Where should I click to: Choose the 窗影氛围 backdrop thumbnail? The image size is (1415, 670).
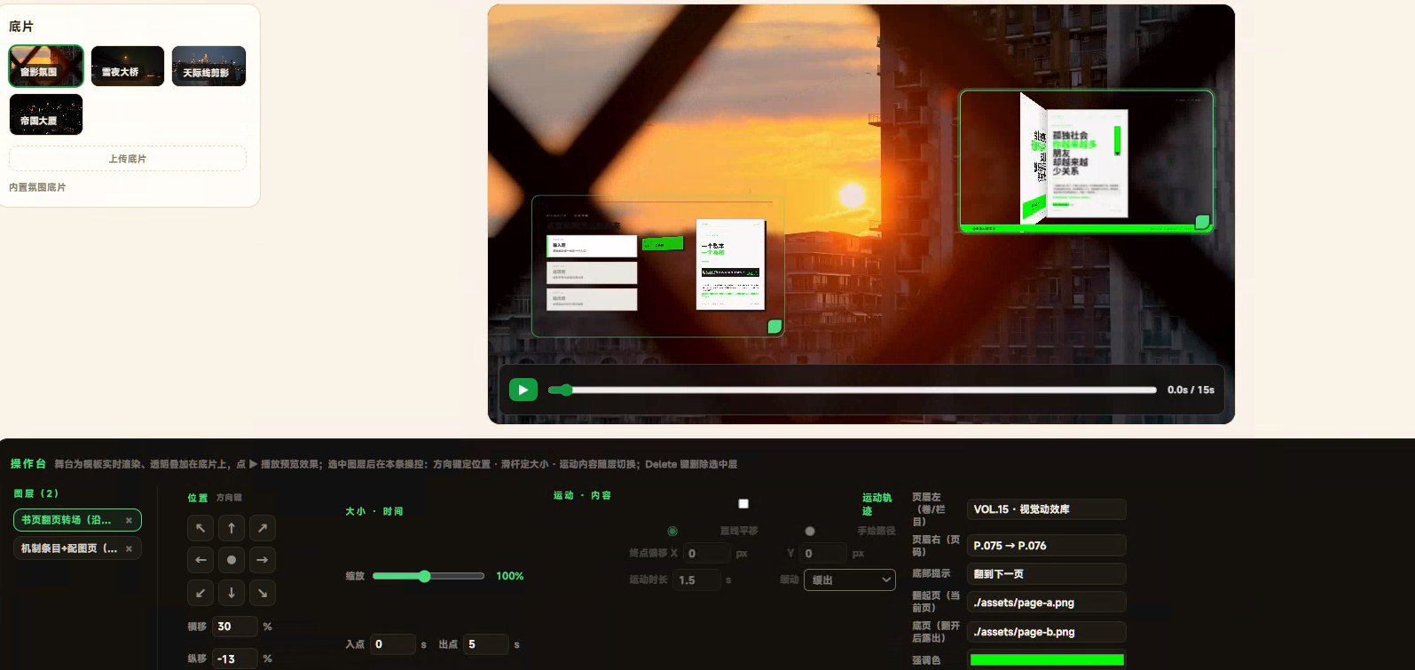46,66
